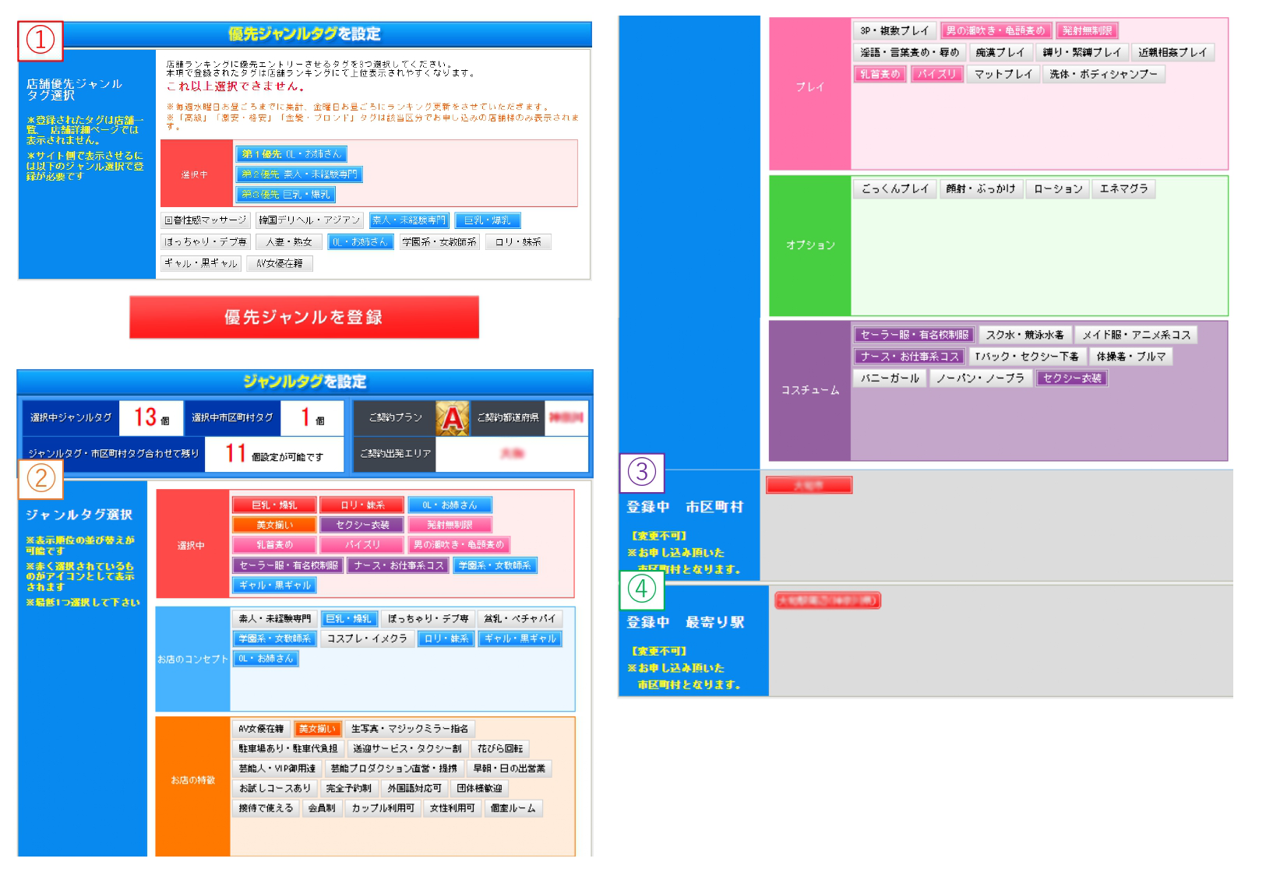Viewport: 1266px width, 876px height.
Task: Click the red circled number 1 marker
Action: coord(41,40)
